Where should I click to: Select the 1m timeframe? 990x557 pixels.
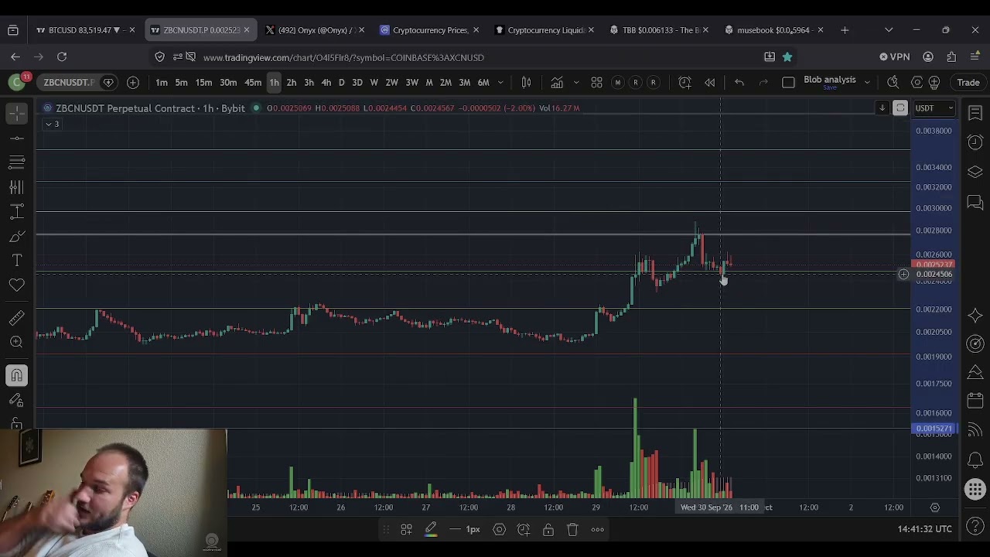click(162, 83)
